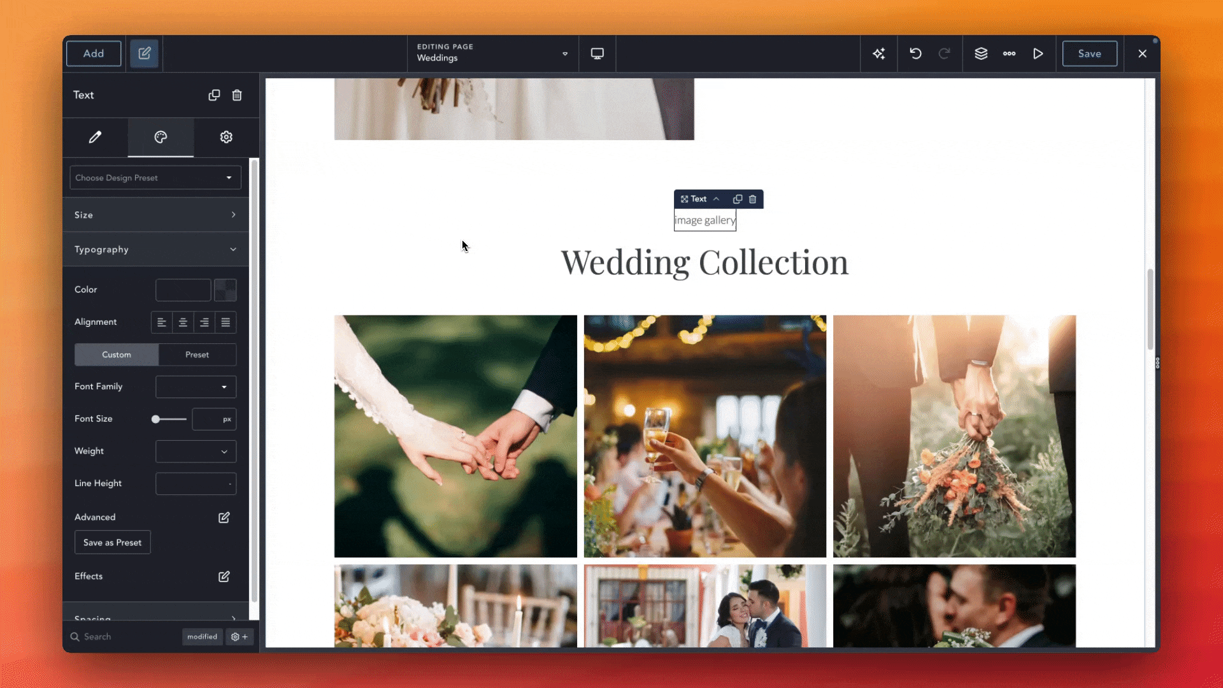Image resolution: width=1223 pixels, height=688 pixels.
Task: Click the AI sparkle icon in top toolbar
Action: pos(879,54)
